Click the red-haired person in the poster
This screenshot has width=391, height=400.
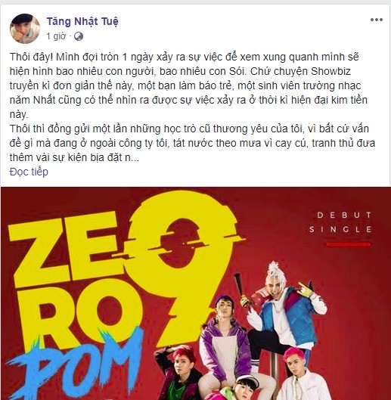(178, 373)
